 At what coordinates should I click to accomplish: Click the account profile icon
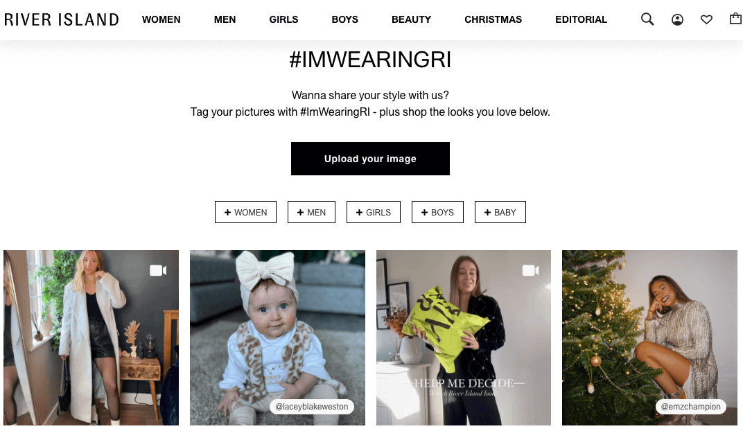677,19
